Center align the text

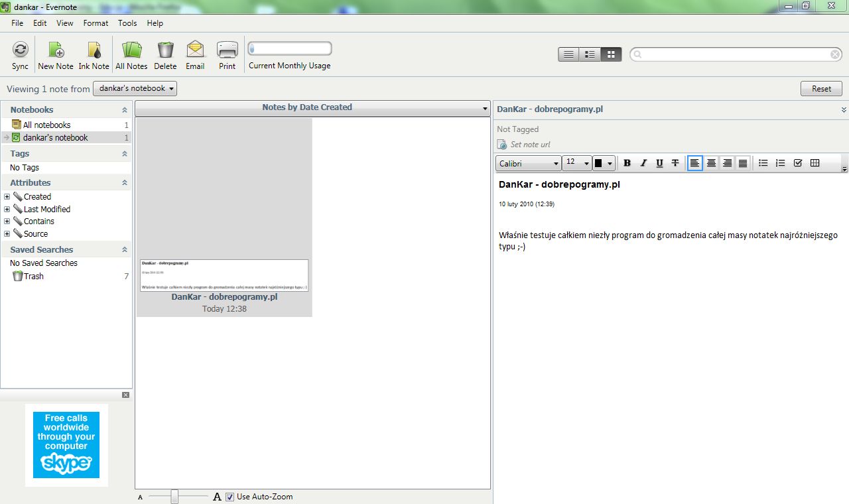[x=711, y=163]
